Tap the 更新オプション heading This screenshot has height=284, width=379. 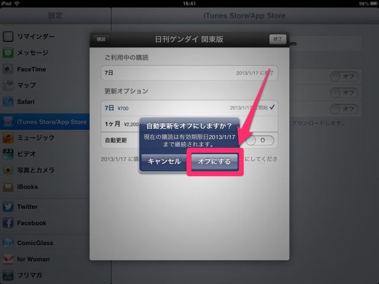pos(126,91)
